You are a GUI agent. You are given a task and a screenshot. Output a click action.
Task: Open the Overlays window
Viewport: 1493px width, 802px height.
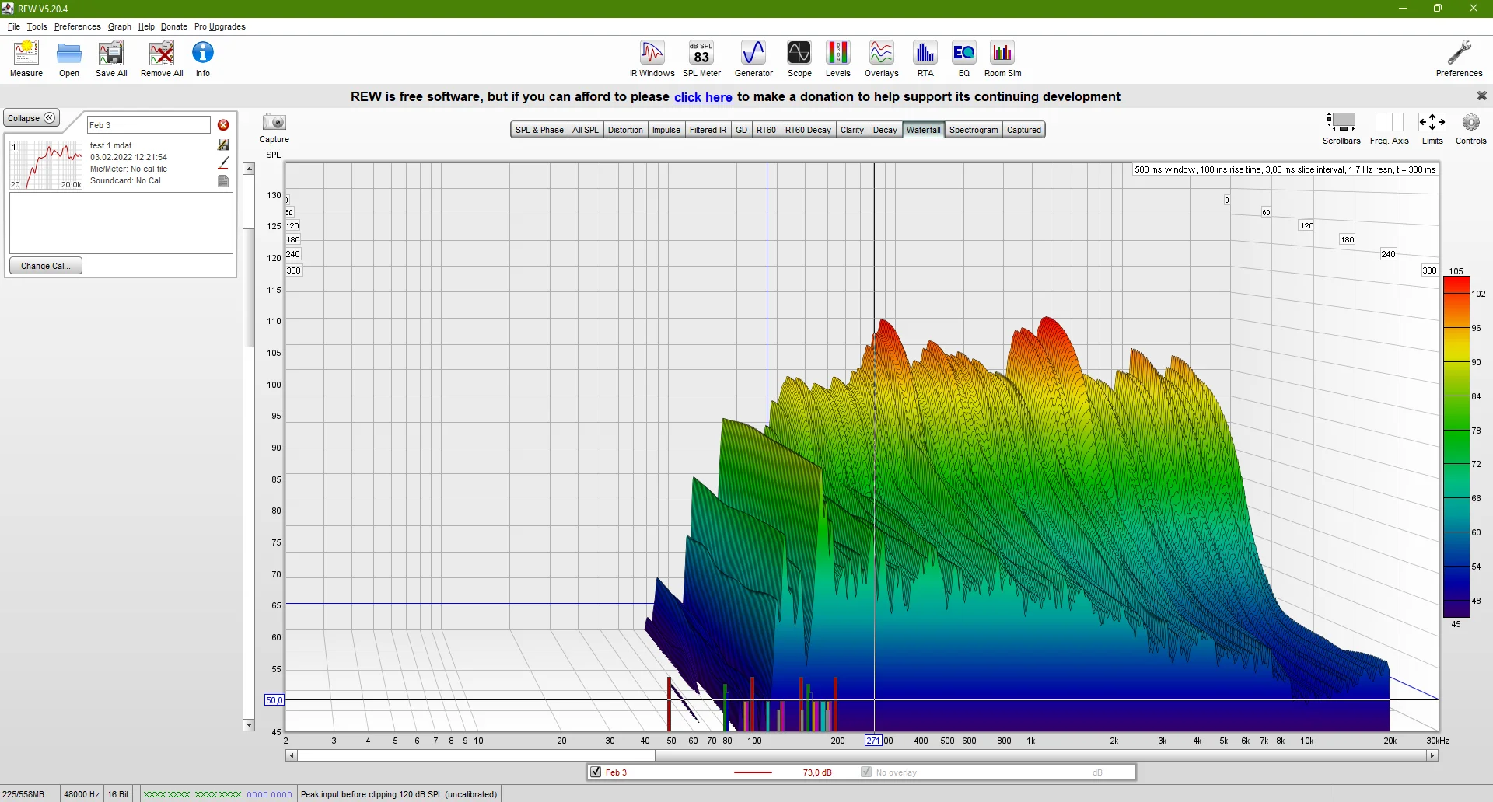881,58
